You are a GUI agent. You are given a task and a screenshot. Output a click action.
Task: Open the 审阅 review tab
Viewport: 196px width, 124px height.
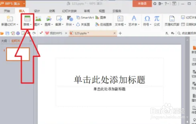pos(87,11)
